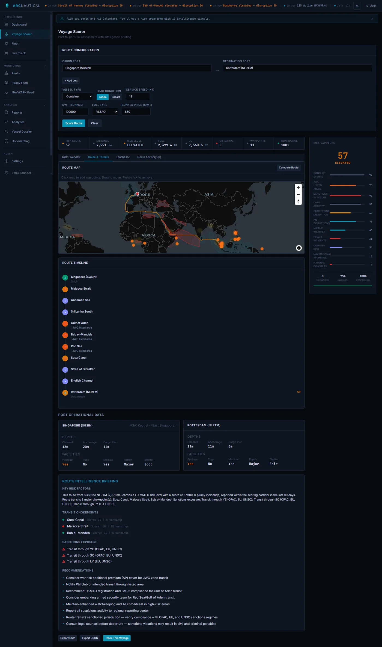Clear the route configuration form

pyautogui.click(x=95, y=123)
